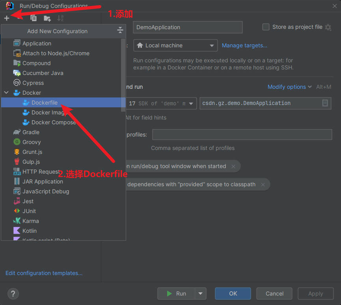The width and height of the screenshot is (341, 305).
Task: Click the Cypress configuration icon
Action: pos(17,83)
